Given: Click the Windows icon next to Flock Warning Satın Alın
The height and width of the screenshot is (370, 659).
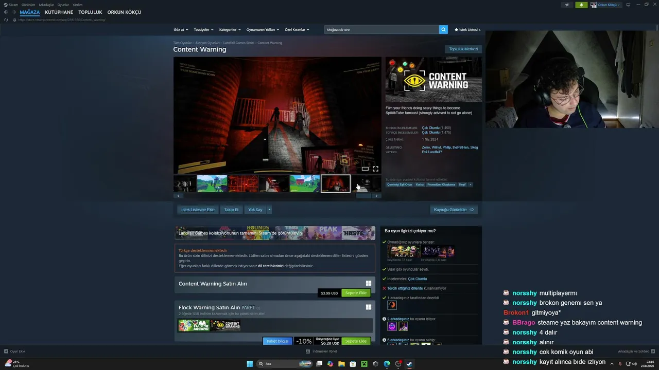Looking at the screenshot, I should [369, 307].
